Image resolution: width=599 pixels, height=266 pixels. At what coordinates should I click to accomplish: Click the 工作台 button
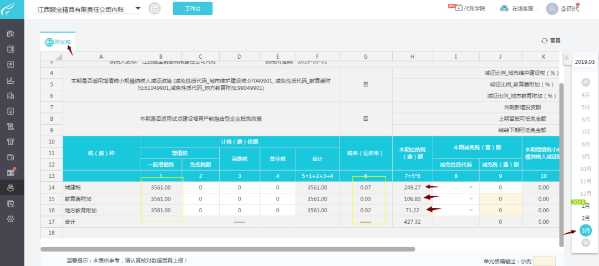tap(192, 8)
